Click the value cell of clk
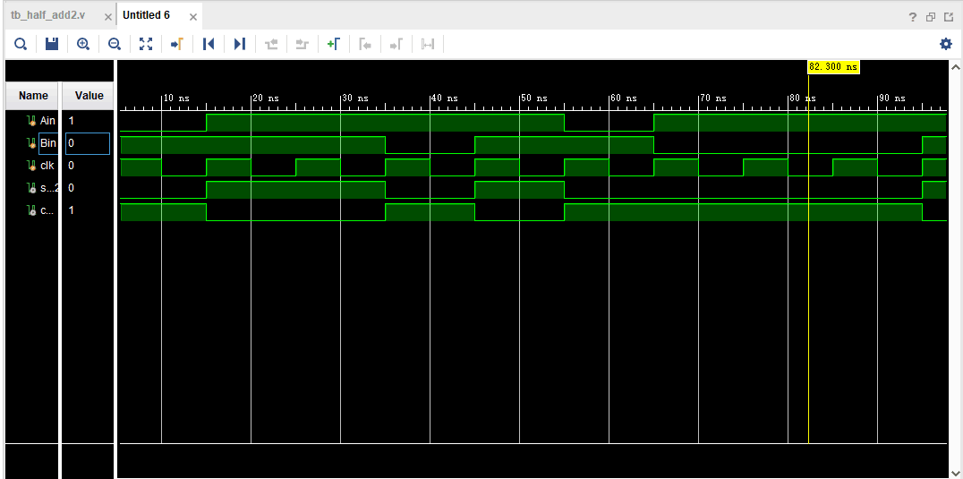The height and width of the screenshot is (479, 963). click(89, 166)
